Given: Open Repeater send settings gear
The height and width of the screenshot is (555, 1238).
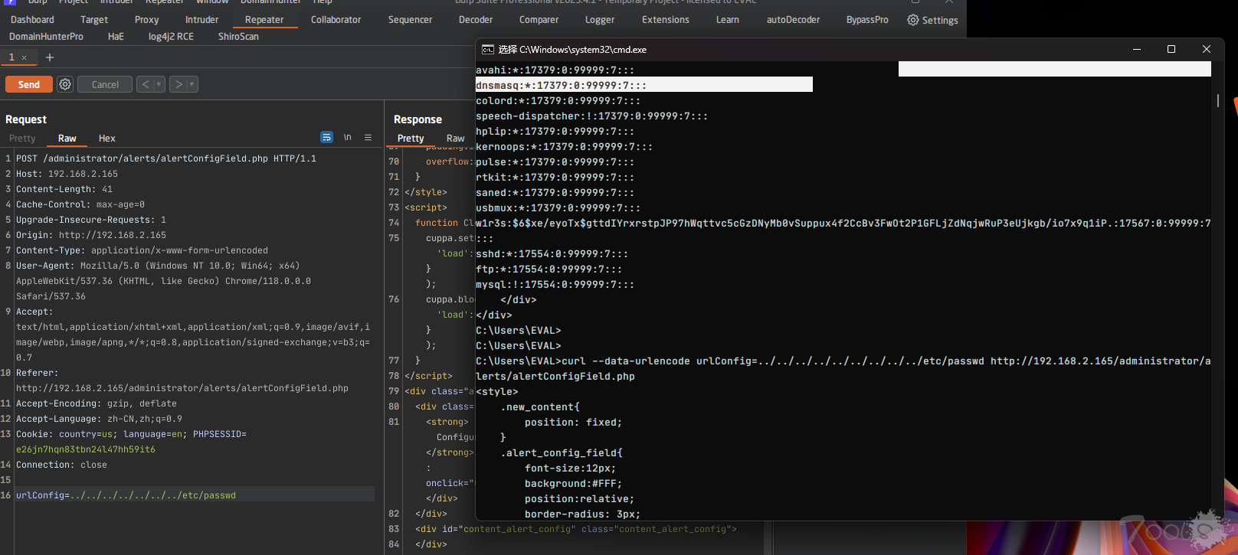Looking at the screenshot, I should [x=65, y=84].
